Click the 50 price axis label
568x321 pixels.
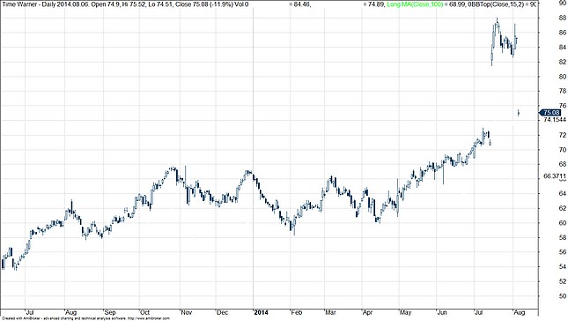pos(562,296)
